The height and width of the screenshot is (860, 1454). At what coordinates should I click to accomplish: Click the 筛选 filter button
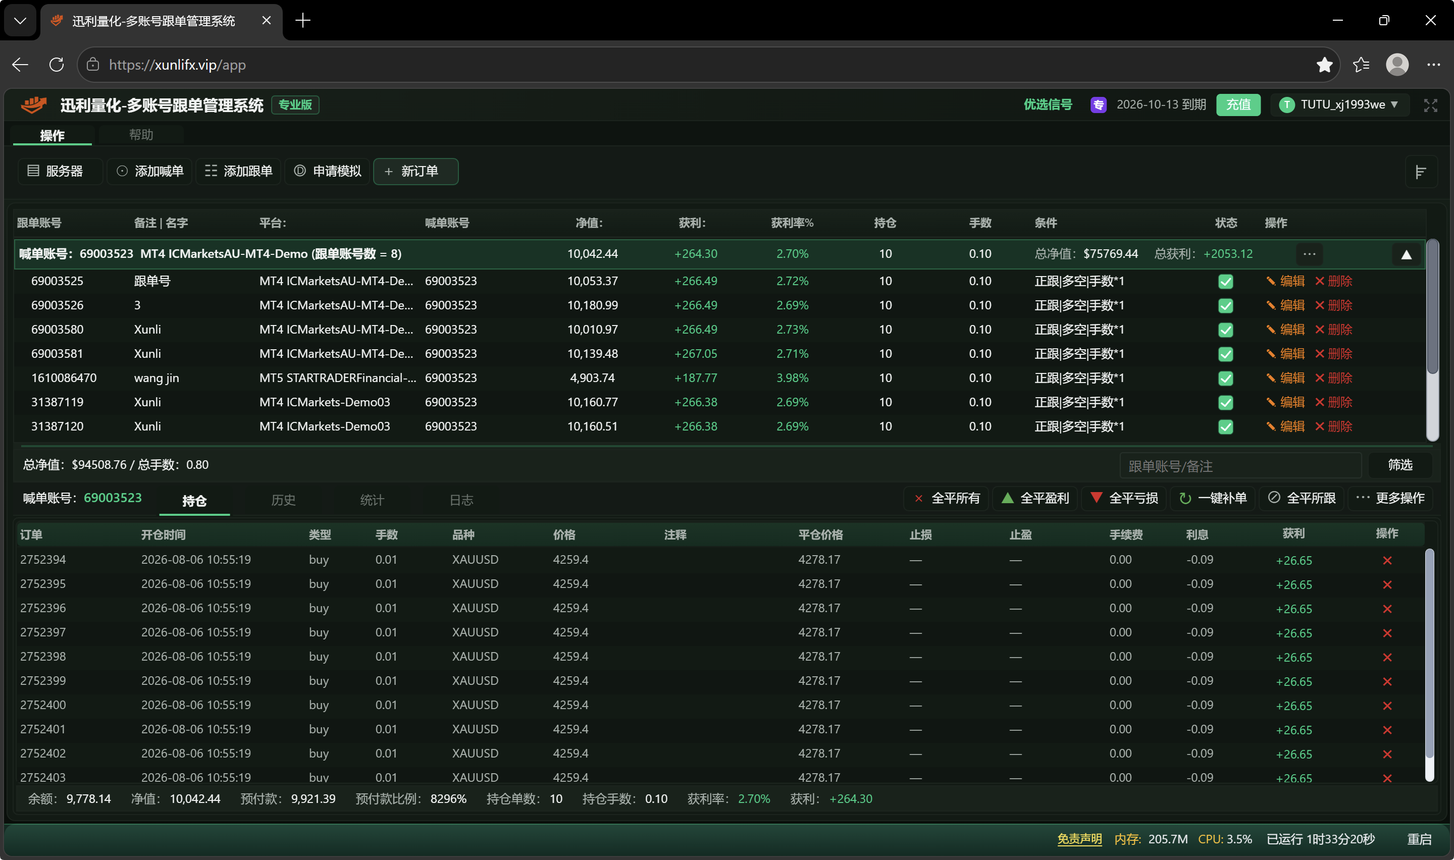pyautogui.click(x=1400, y=465)
